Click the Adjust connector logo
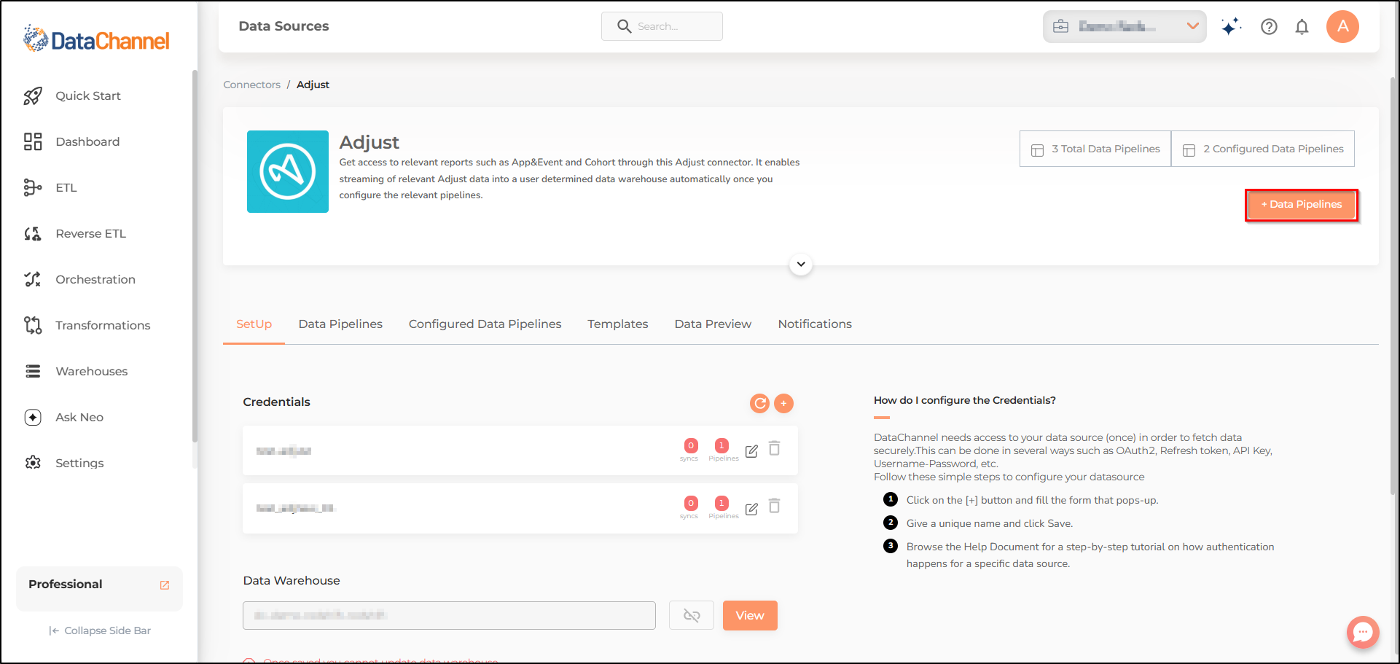Screen dimensions: 1400x664 [288, 171]
